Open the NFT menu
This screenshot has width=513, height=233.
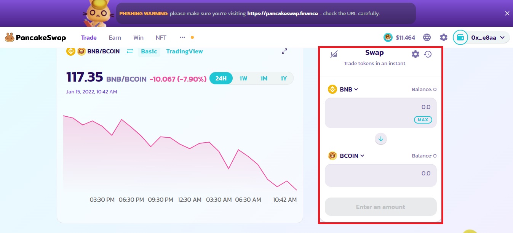(x=161, y=37)
